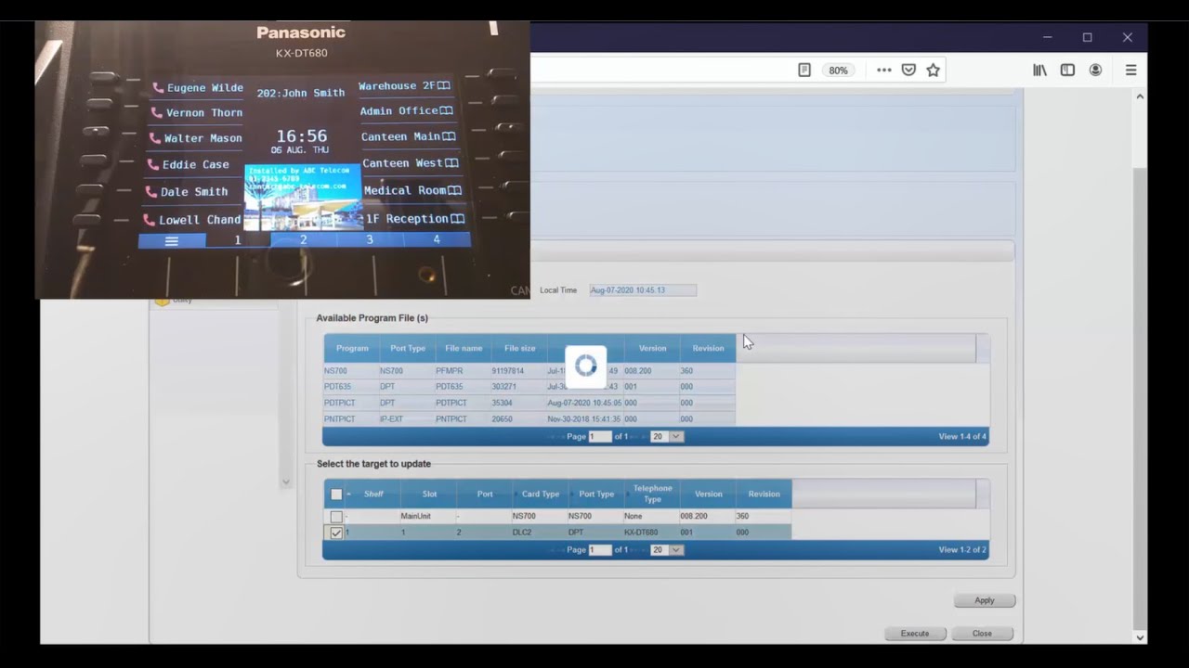Sort program files by Revision header
1189x668 pixels.
click(708, 348)
